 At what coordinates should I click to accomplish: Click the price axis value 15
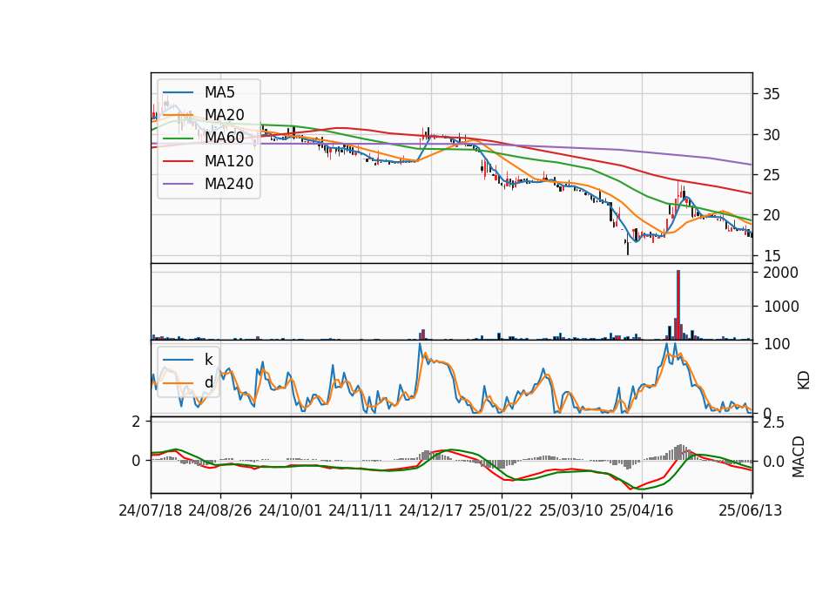point(772,255)
